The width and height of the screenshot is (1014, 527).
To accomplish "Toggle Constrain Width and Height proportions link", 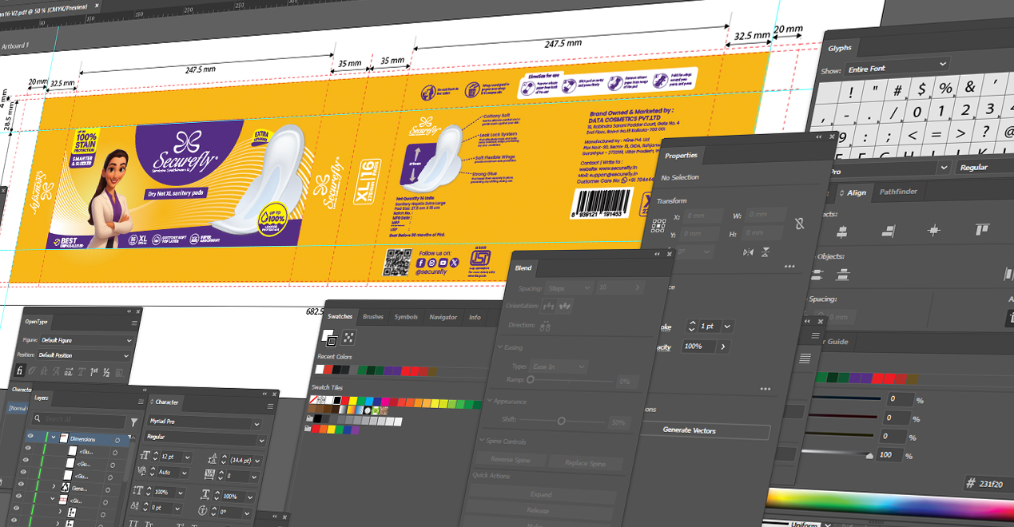I will click(800, 224).
